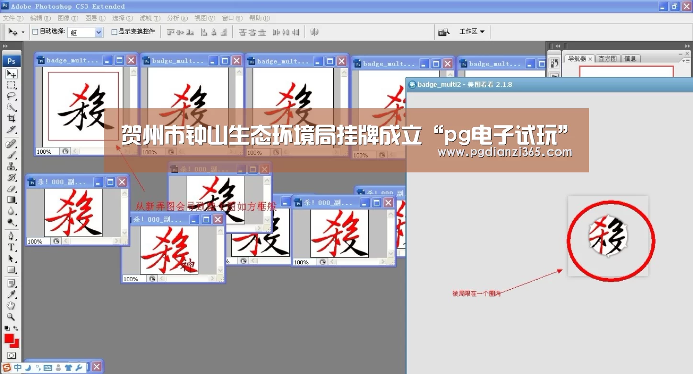
Task: Open the 组 auto-select dropdown
Action: point(86,33)
